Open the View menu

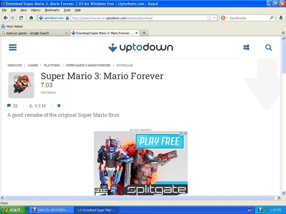pos(23,10)
